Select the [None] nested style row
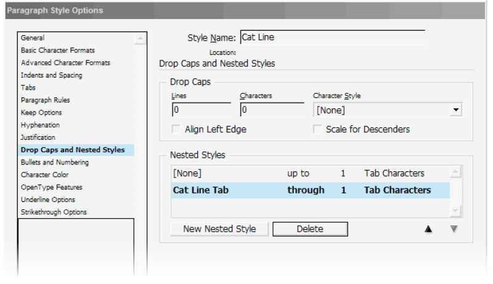Image resolution: width=493 pixels, height=284 pixels. click(x=311, y=173)
